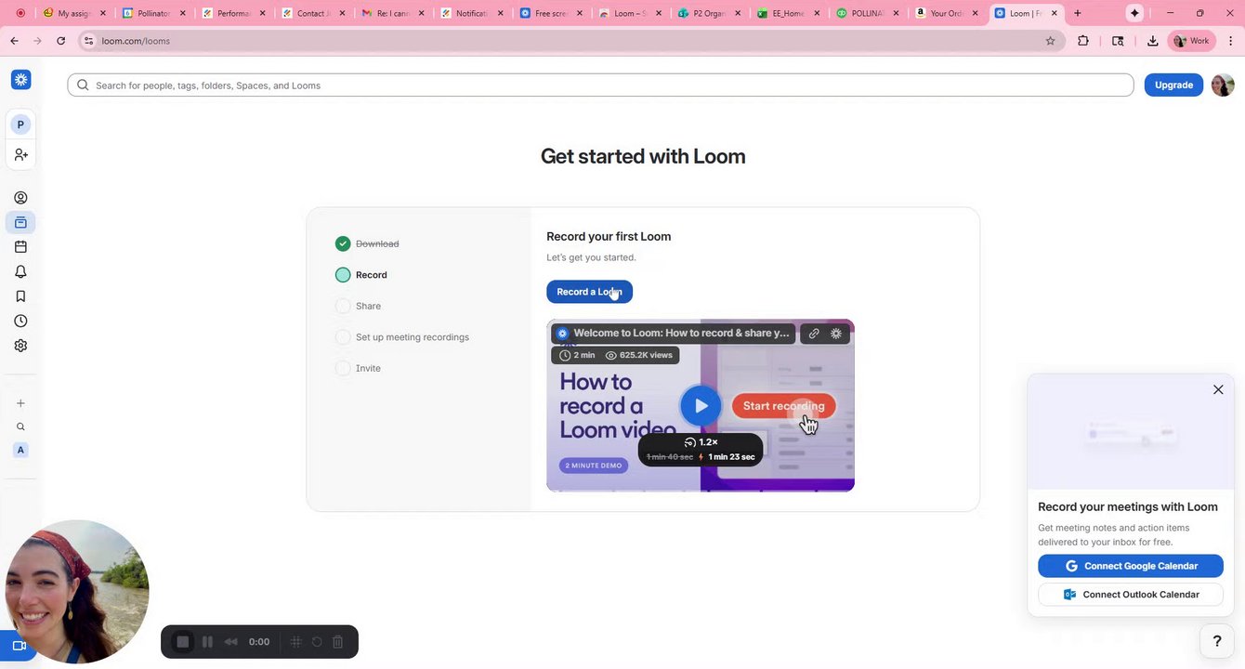Copy the welcome video link icon
Image resolution: width=1245 pixels, height=669 pixels.
click(814, 333)
